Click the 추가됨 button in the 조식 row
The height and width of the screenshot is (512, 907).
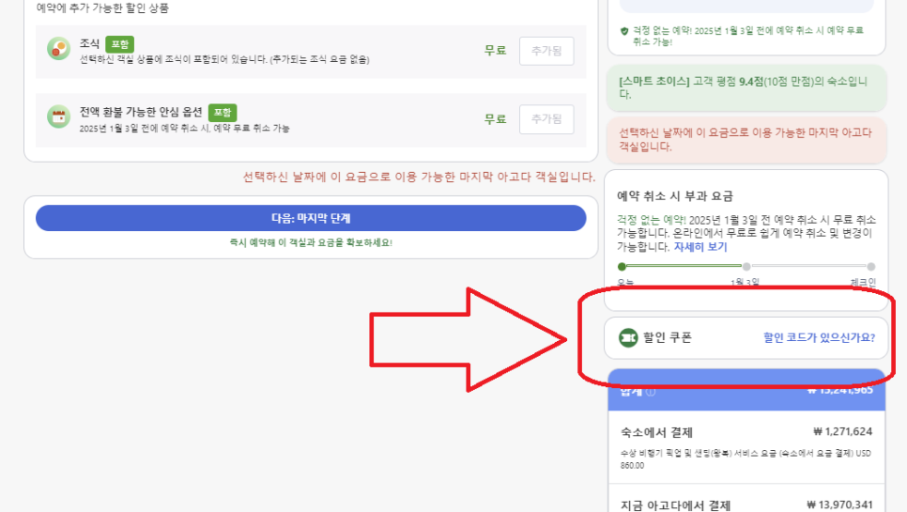546,51
